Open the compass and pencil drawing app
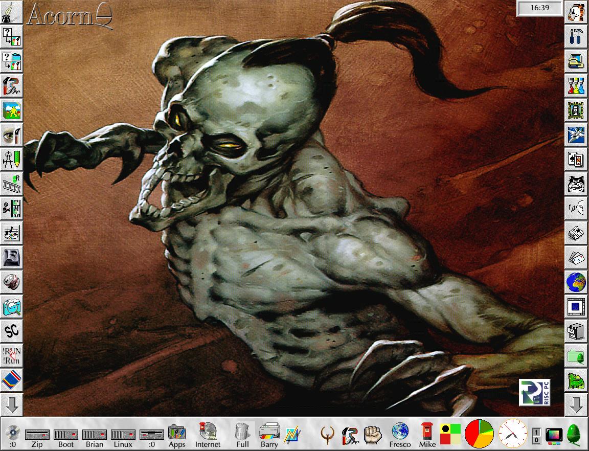Viewport: 589px width, 451px height. tap(11, 160)
